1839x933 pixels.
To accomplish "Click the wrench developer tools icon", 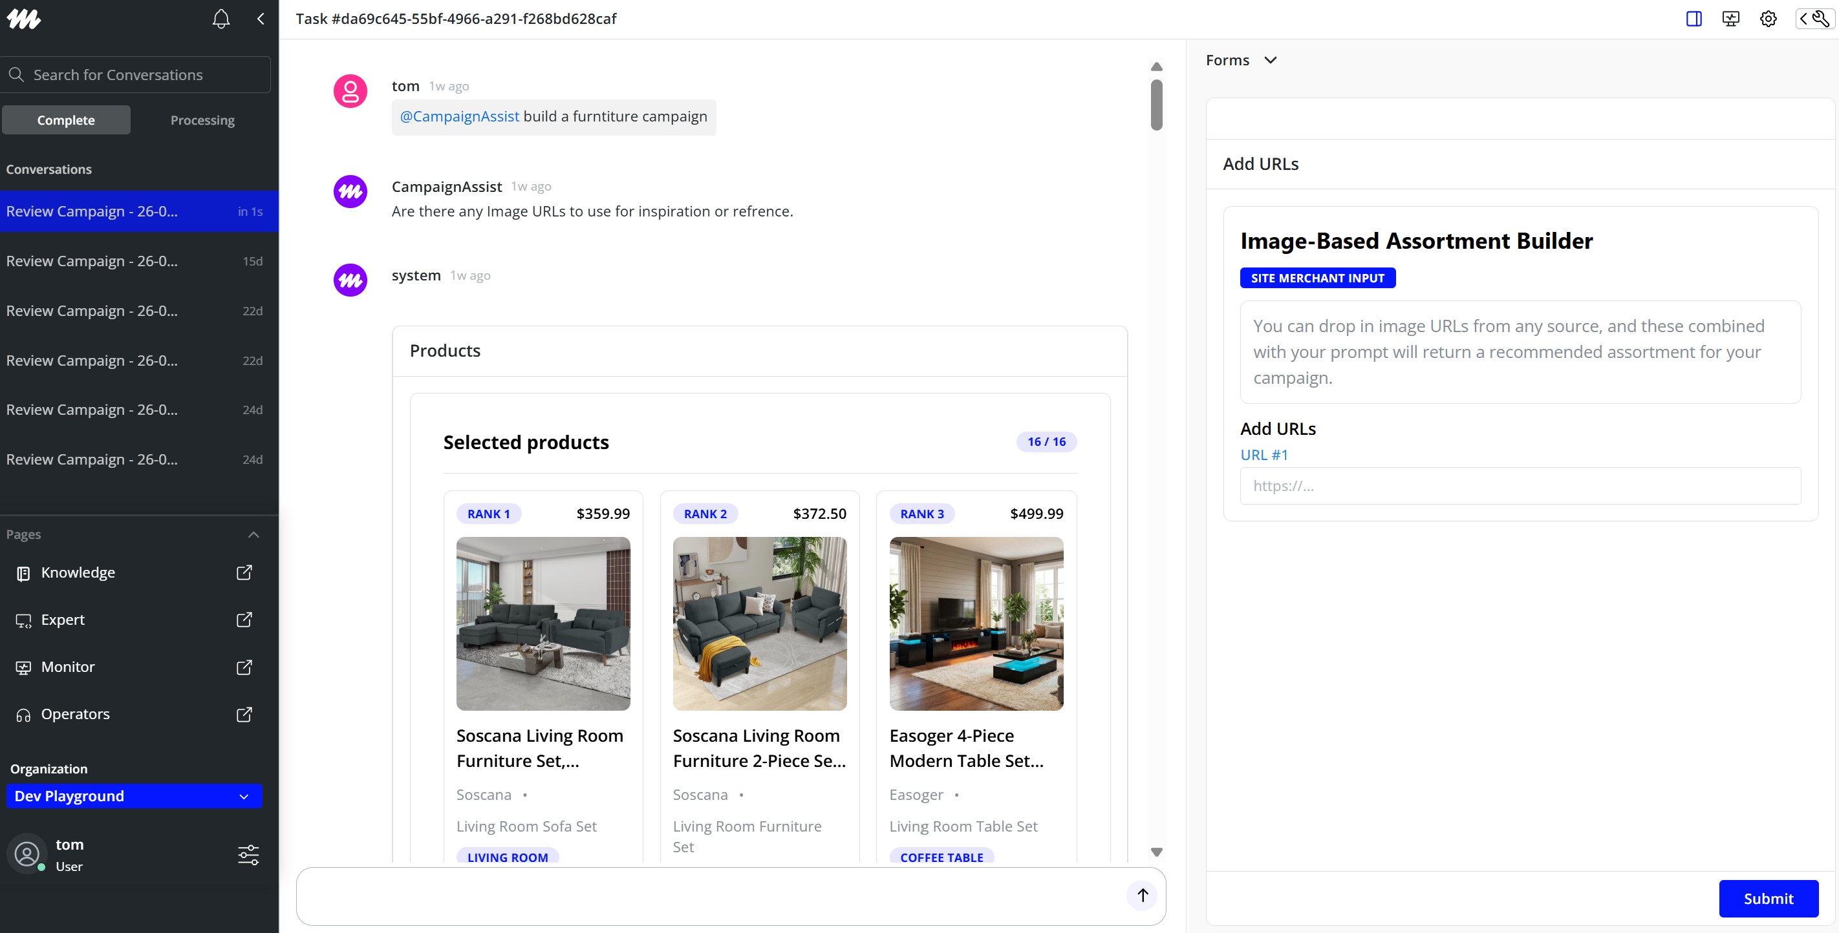I will point(1819,19).
